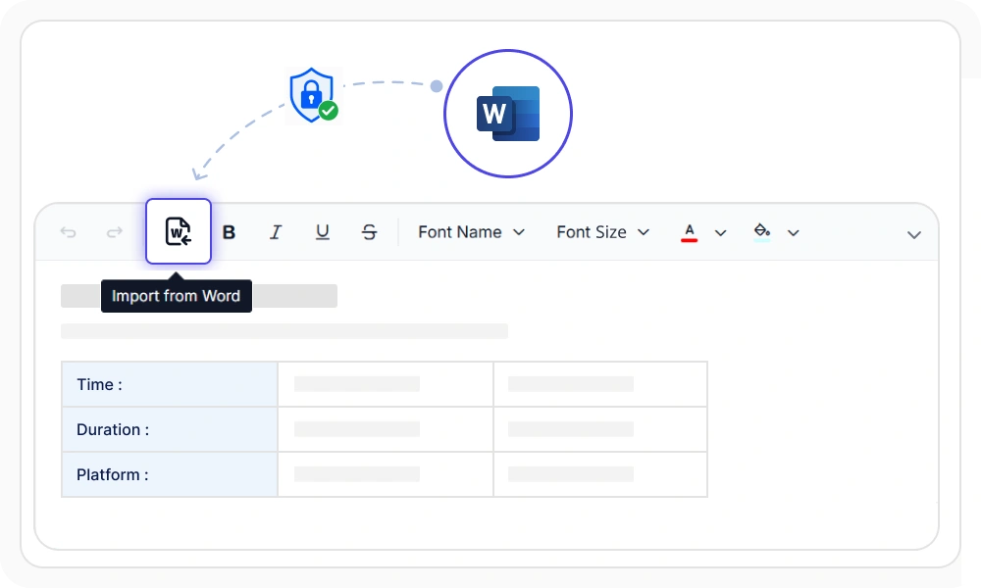981x588 pixels.
Task: Undo the last action
Action: [x=69, y=232]
